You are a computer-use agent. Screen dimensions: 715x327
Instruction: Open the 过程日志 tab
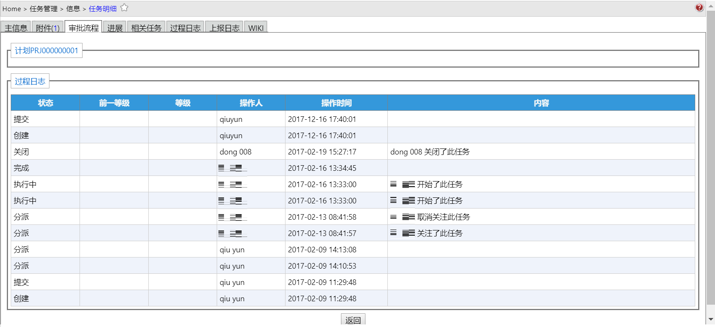[185, 28]
